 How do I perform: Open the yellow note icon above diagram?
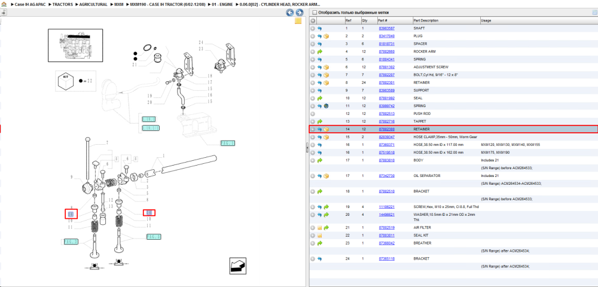tap(298, 21)
